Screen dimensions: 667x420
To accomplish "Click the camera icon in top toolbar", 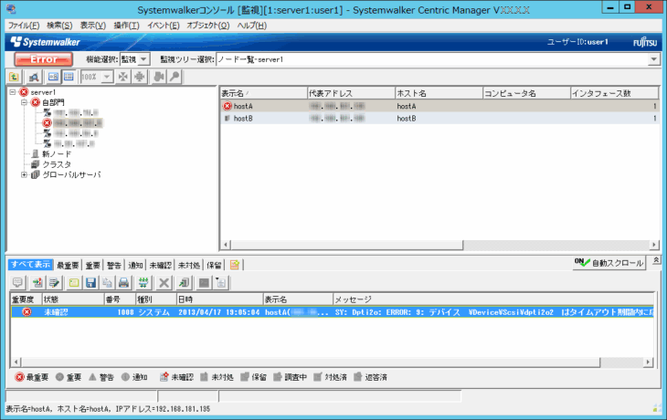I will click(x=159, y=77).
